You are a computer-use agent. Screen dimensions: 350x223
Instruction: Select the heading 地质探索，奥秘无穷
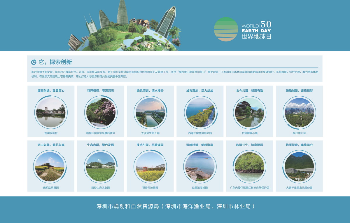pos(299,145)
